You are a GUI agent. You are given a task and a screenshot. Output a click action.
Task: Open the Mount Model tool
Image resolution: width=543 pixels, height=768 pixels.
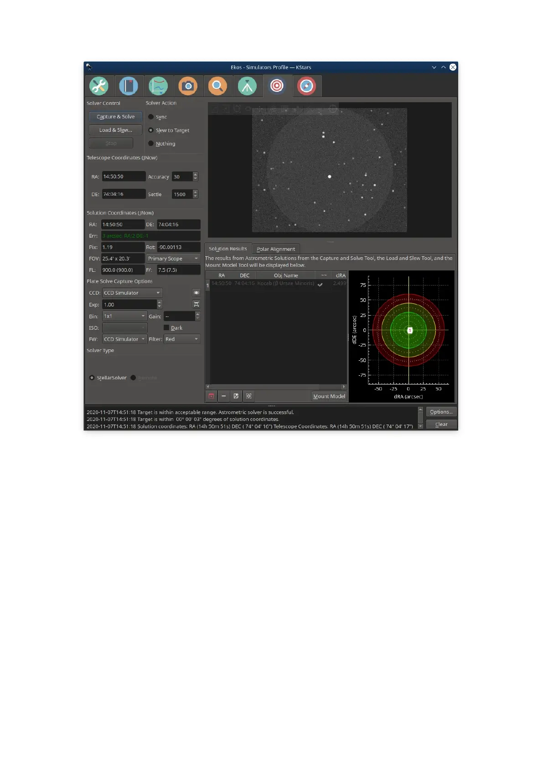coord(329,396)
